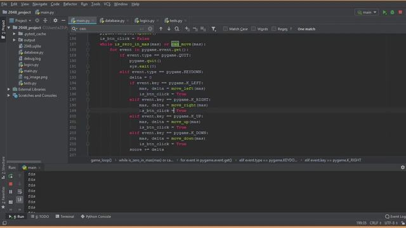Click game_loop() breadcrumb

101,160
